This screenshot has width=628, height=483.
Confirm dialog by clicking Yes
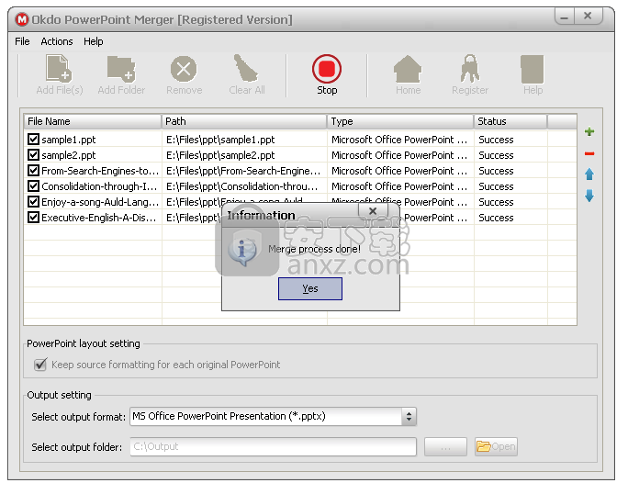[x=310, y=288]
